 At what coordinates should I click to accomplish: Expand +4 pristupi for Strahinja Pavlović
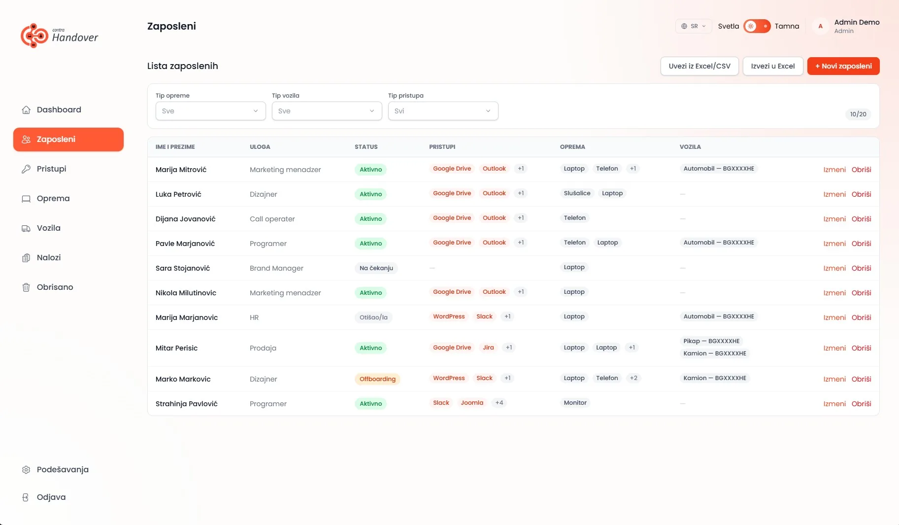click(499, 403)
